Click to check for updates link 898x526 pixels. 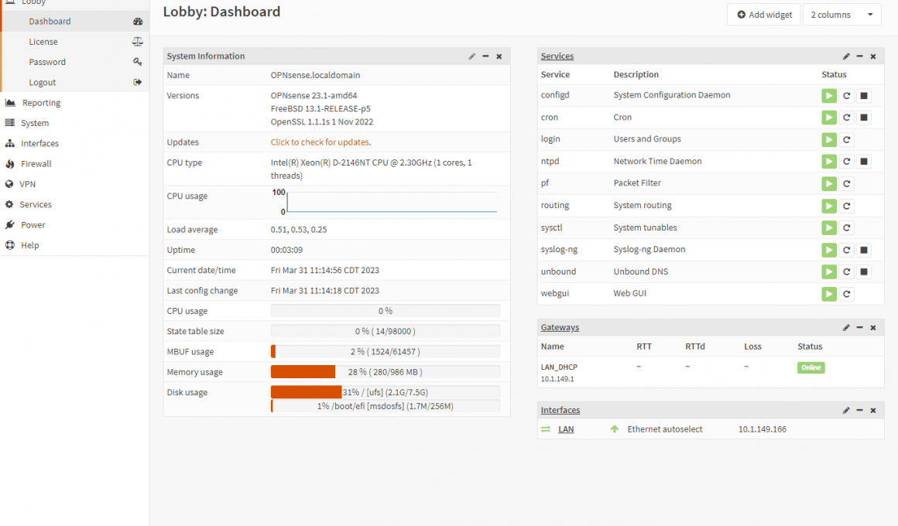(x=320, y=142)
